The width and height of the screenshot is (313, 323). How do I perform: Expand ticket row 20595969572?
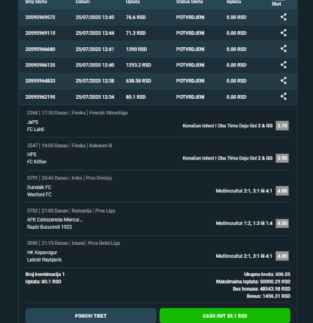(x=158, y=17)
